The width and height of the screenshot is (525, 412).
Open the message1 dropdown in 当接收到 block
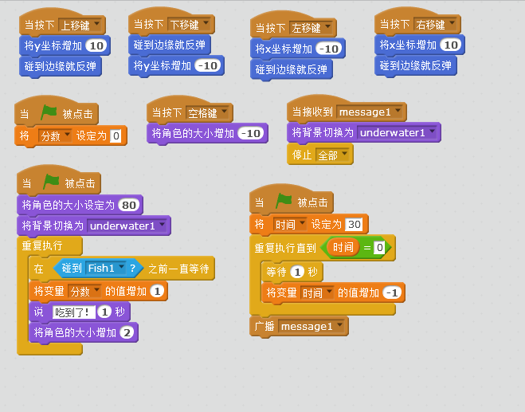click(370, 112)
